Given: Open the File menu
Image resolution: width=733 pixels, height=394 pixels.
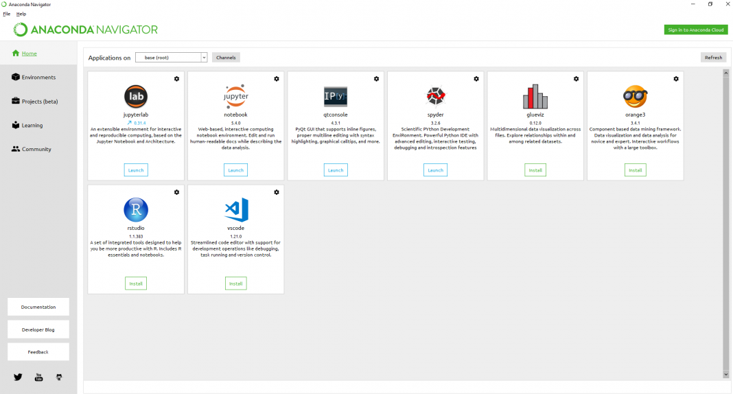Looking at the screenshot, I should coord(6,14).
